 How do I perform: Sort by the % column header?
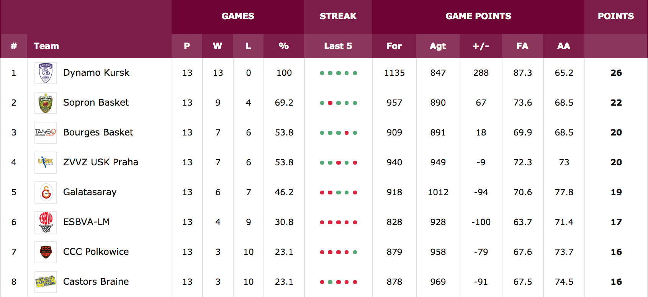click(x=284, y=46)
